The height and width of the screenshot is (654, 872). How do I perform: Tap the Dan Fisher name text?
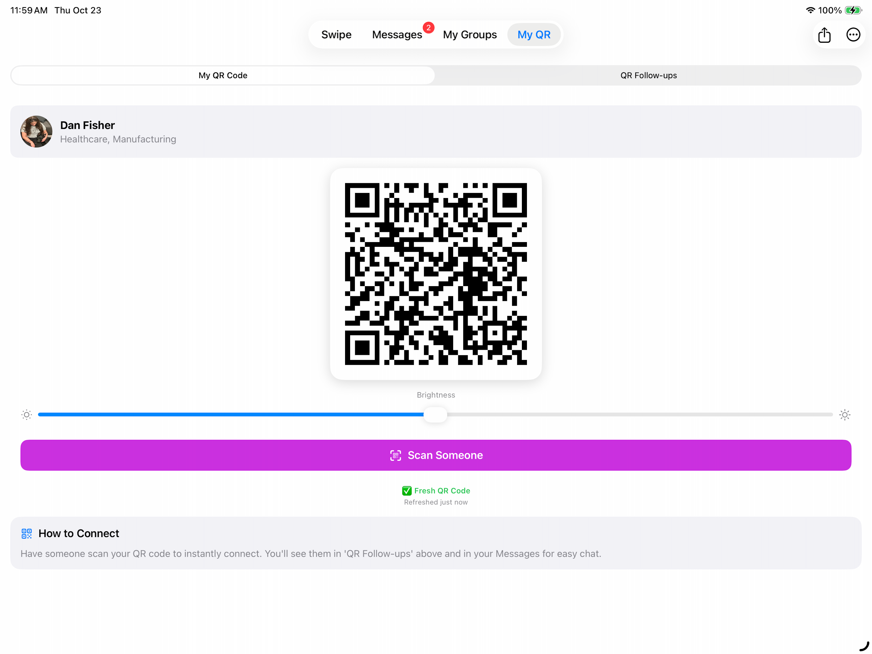coord(87,125)
